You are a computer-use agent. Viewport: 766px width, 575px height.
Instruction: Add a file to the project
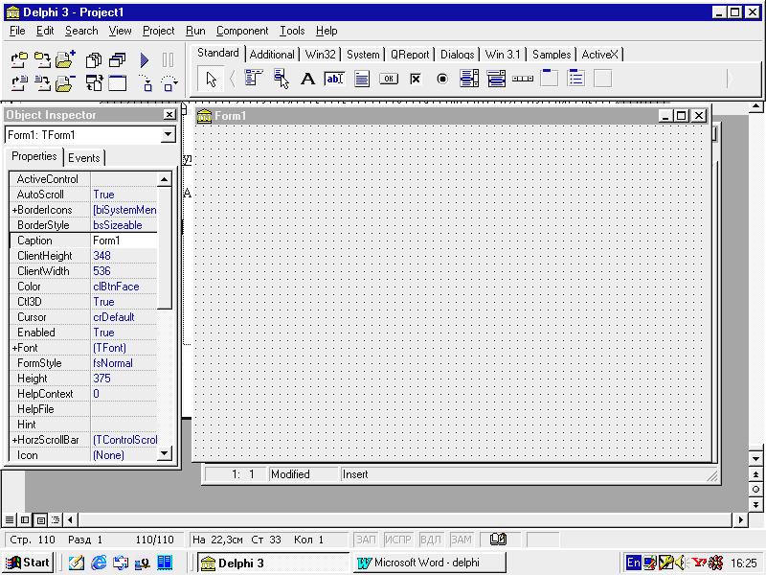point(65,59)
